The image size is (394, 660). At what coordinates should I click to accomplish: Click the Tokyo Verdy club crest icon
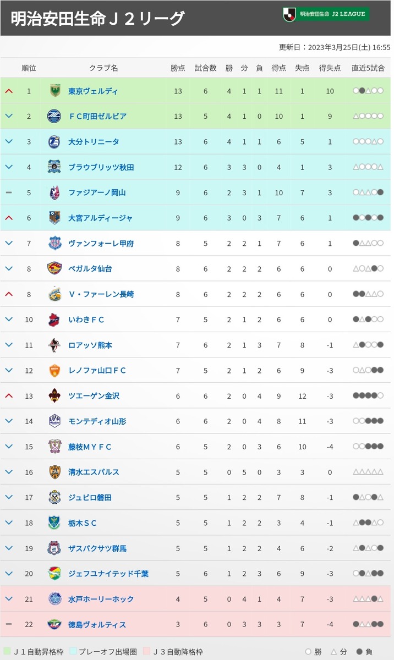[x=54, y=91]
